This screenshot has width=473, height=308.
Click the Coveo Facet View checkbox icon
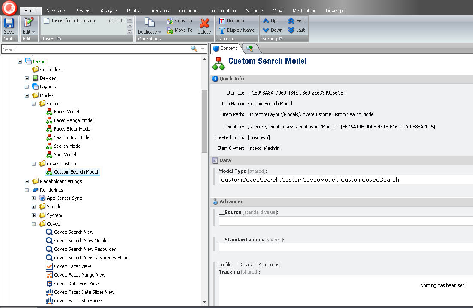(49, 266)
